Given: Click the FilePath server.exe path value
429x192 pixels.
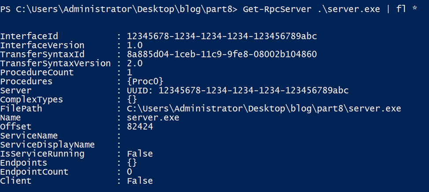Looking at the screenshot, I should point(264,109).
